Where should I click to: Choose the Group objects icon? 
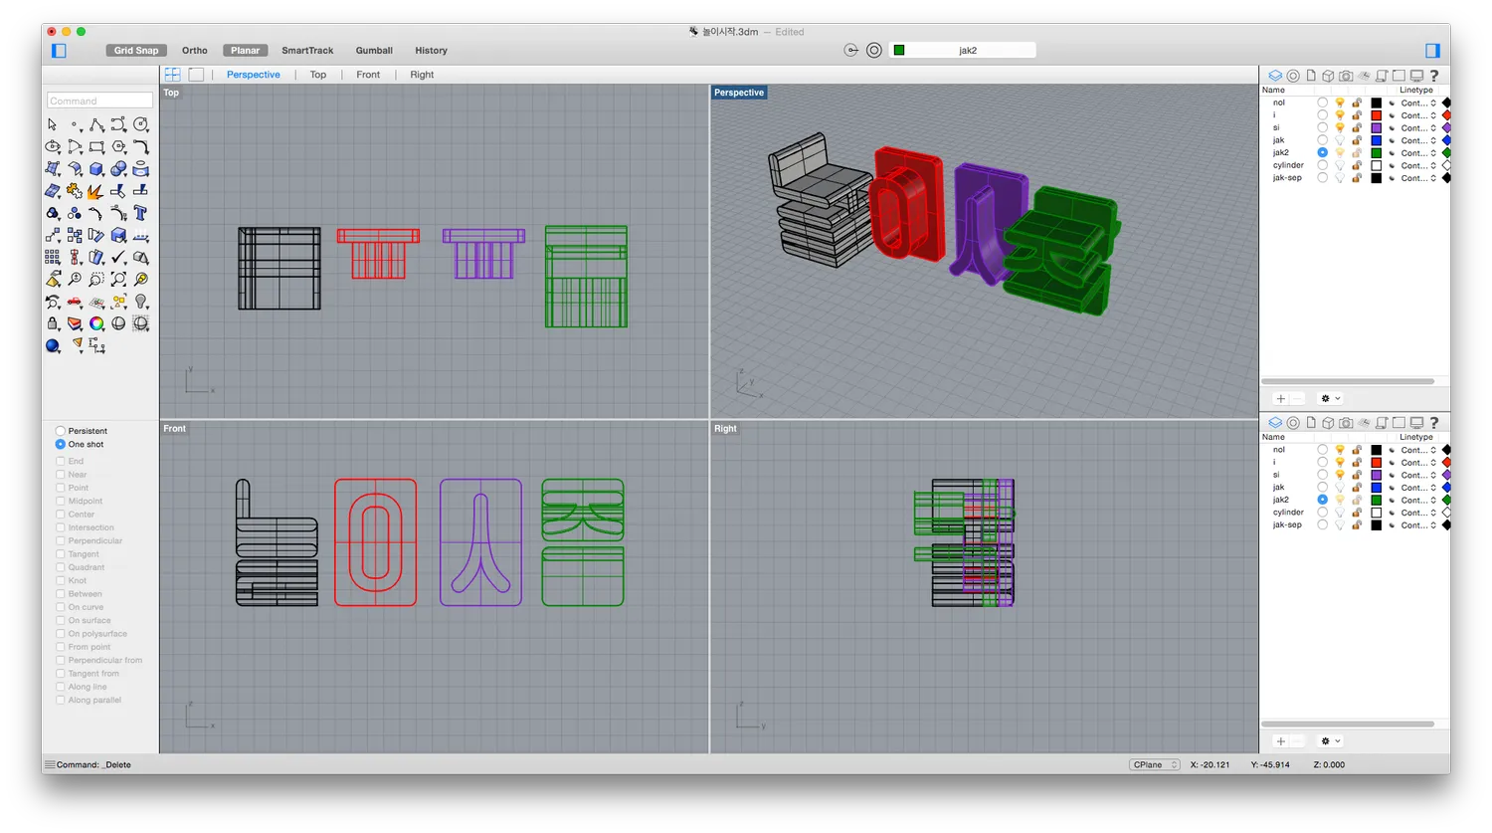coord(53,213)
